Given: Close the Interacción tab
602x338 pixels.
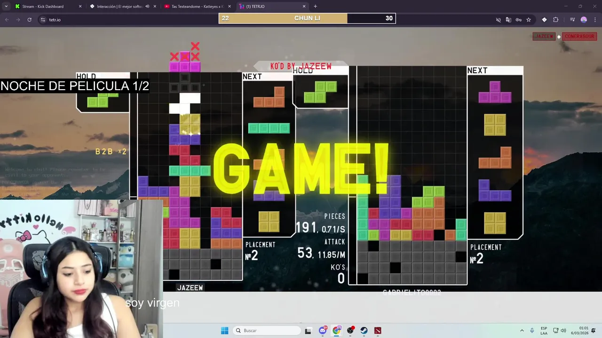Looking at the screenshot, I should coord(155,7).
